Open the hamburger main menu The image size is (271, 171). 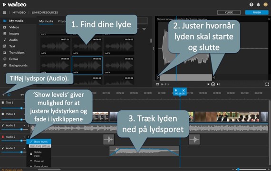pyautogui.click(x=4, y=12)
